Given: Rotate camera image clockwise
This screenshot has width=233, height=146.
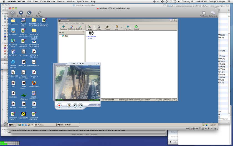Looking at the screenshot, I should tap(81, 105).
